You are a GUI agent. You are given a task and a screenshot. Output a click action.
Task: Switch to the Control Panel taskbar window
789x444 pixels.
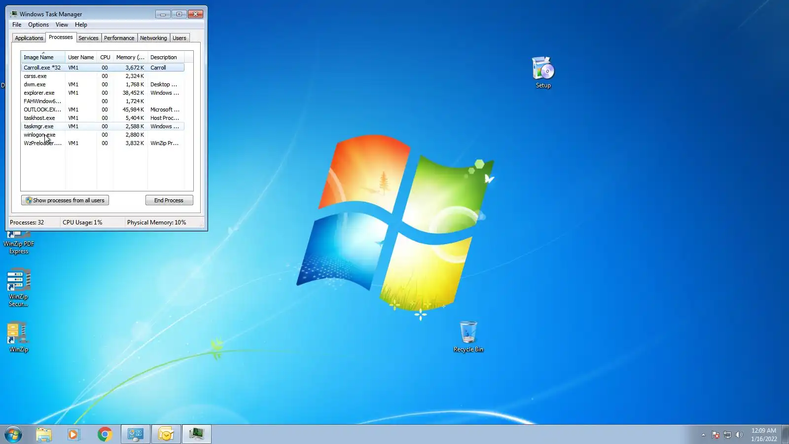[136, 434]
